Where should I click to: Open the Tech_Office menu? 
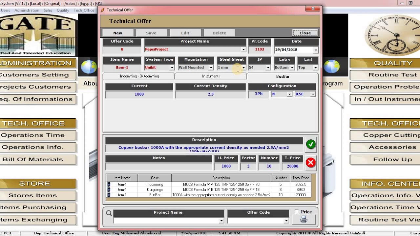tap(84, 10)
